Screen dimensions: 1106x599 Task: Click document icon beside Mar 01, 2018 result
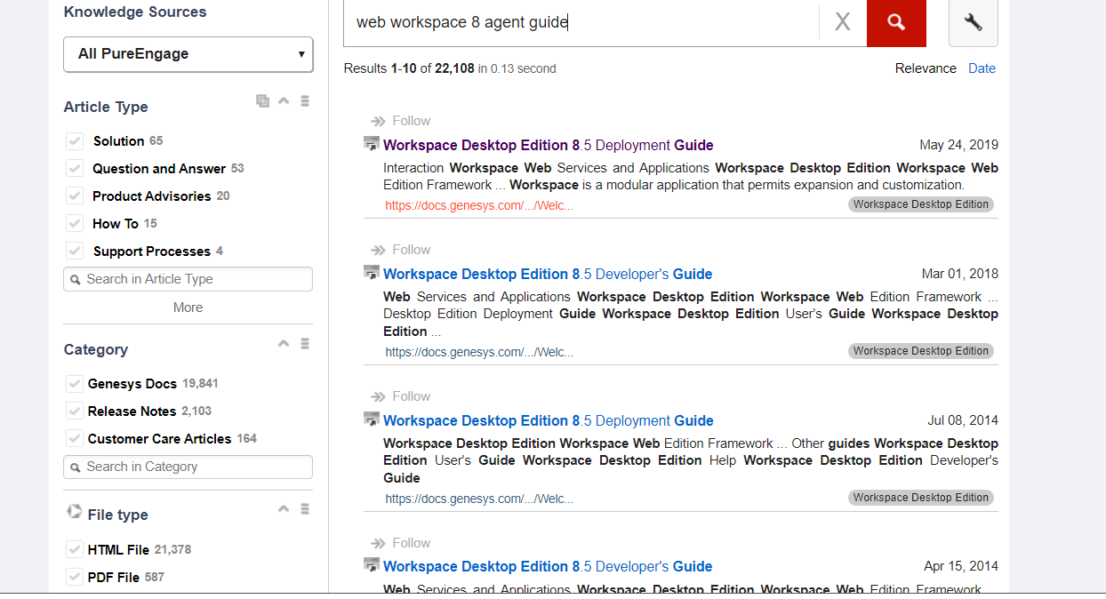[372, 272]
